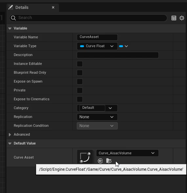This screenshot has width=187, height=193.
Task: Click the Variable Type label
Action: 25,46
